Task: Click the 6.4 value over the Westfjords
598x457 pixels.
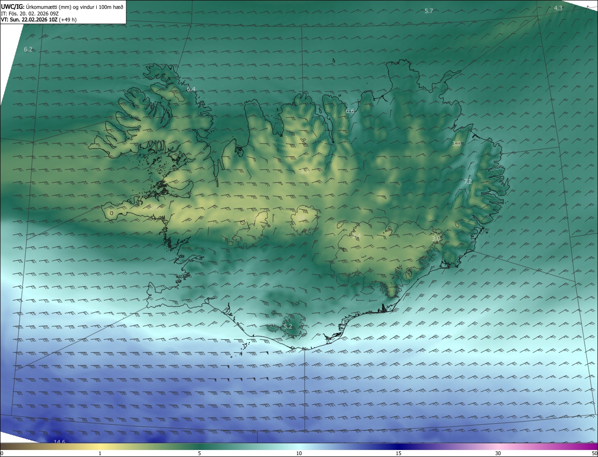Action: (x=192, y=89)
